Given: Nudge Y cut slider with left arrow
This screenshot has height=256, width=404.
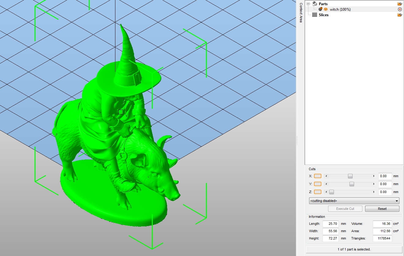Looking at the screenshot, I should pos(326,184).
